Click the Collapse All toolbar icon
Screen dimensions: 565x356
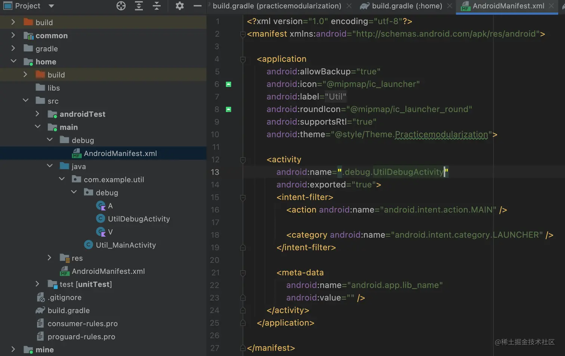(157, 6)
